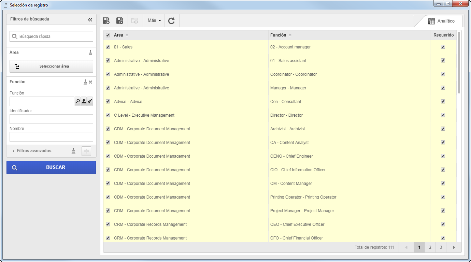The height and width of the screenshot is (262, 471).
Task: Click the BUSCAR button
Action: pyautogui.click(x=51, y=168)
